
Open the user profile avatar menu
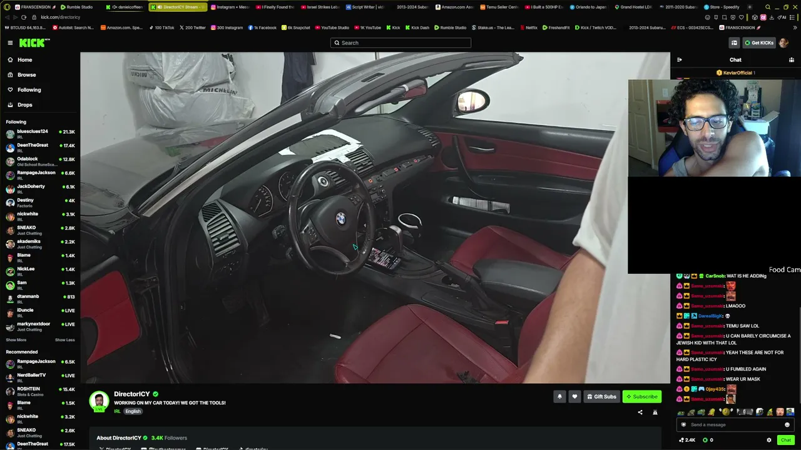(x=784, y=42)
